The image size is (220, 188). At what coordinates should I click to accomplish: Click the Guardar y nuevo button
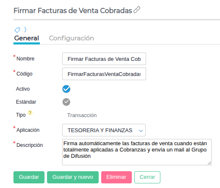[x=73, y=177]
